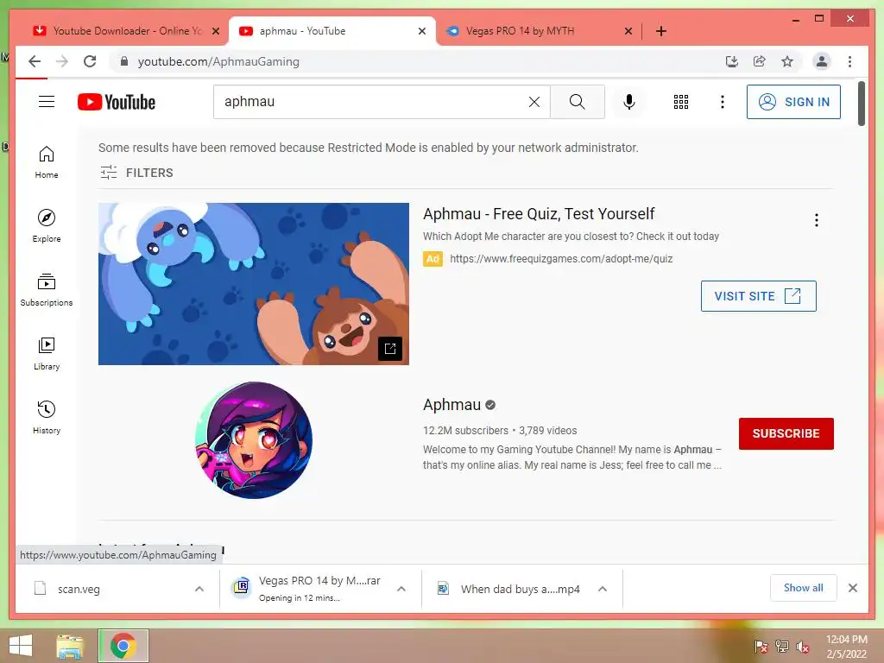Open Subscriptions in the sidebar
884x663 pixels.
(x=47, y=290)
